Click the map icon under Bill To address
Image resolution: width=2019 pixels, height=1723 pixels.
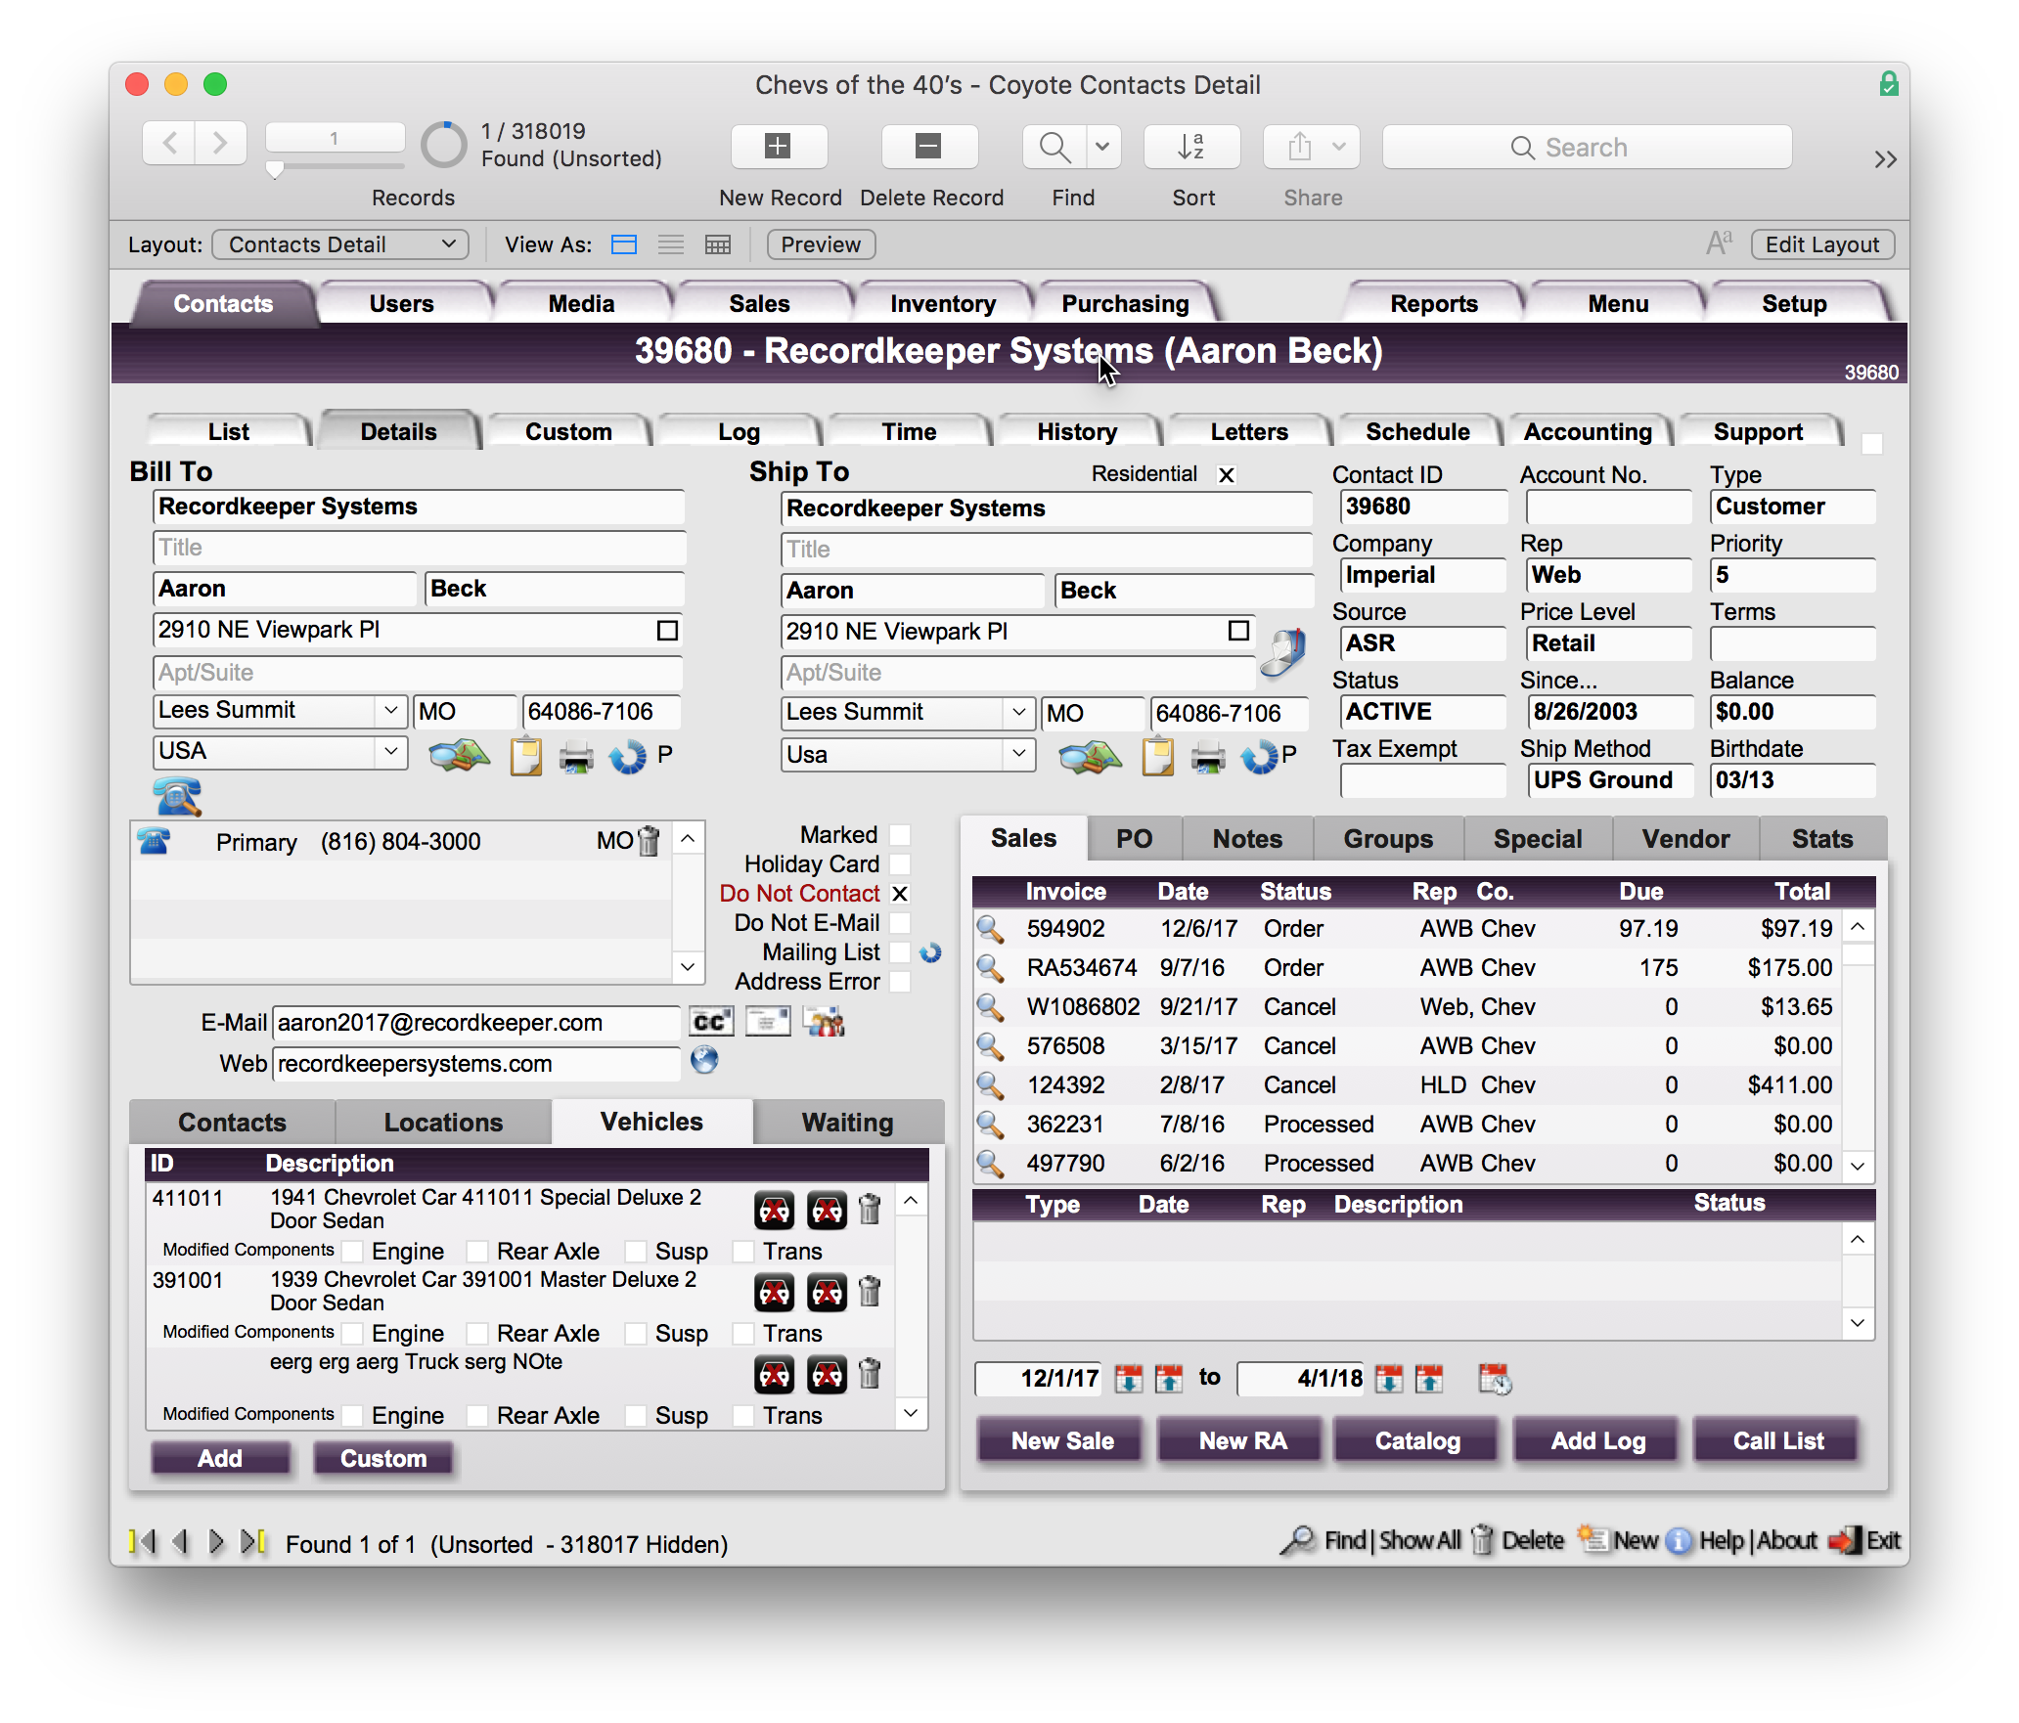coord(459,756)
